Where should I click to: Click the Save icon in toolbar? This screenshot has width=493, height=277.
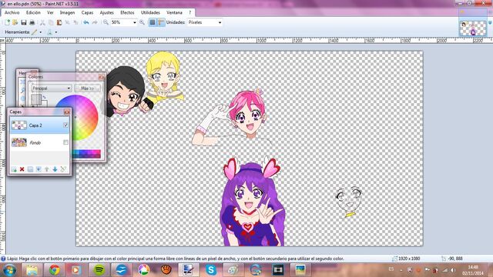tap(24, 22)
